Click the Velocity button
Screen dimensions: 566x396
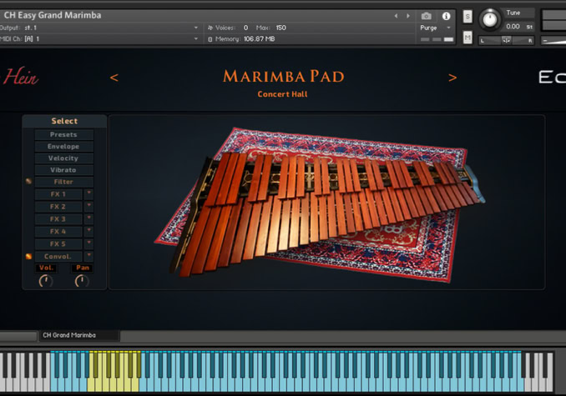click(63, 158)
